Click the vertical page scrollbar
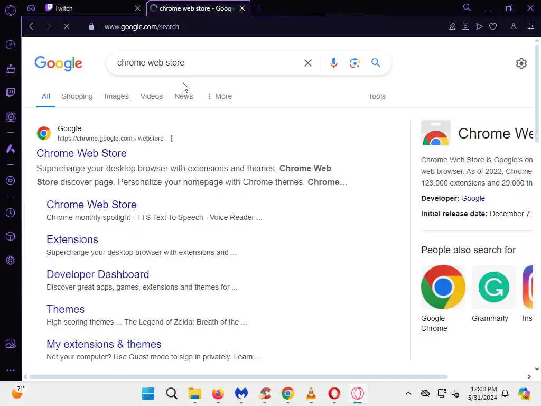Image resolution: width=541 pixels, height=406 pixels. point(537,93)
